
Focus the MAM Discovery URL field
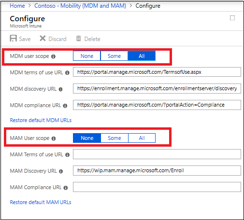(157, 170)
